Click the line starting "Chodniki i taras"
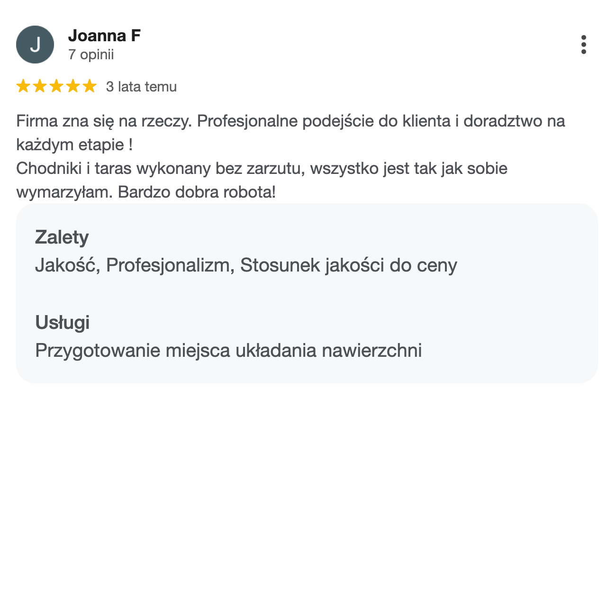The height and width of the screenshot is (616, 616). click(x=262, y=168)
